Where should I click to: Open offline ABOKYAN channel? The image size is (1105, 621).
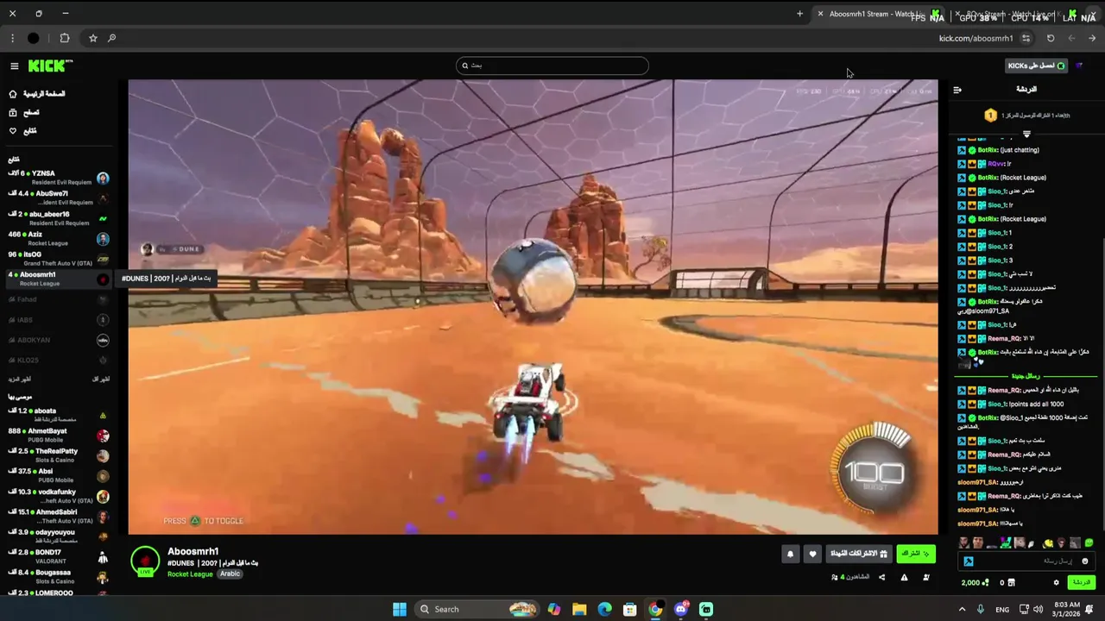point(59,340)
